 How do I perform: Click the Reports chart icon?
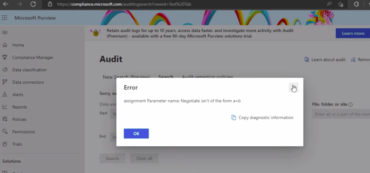(5, 107)
